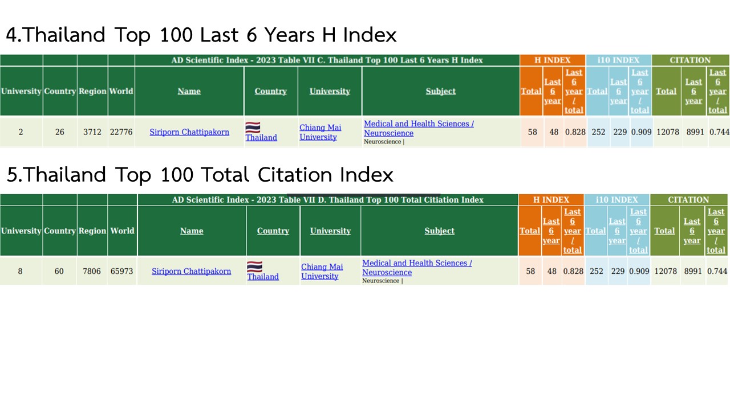Click 'AD Scientific Index - 2023 Table VII C' title
This screenshot has width=730, height=410.
click(x=327, y=60)
